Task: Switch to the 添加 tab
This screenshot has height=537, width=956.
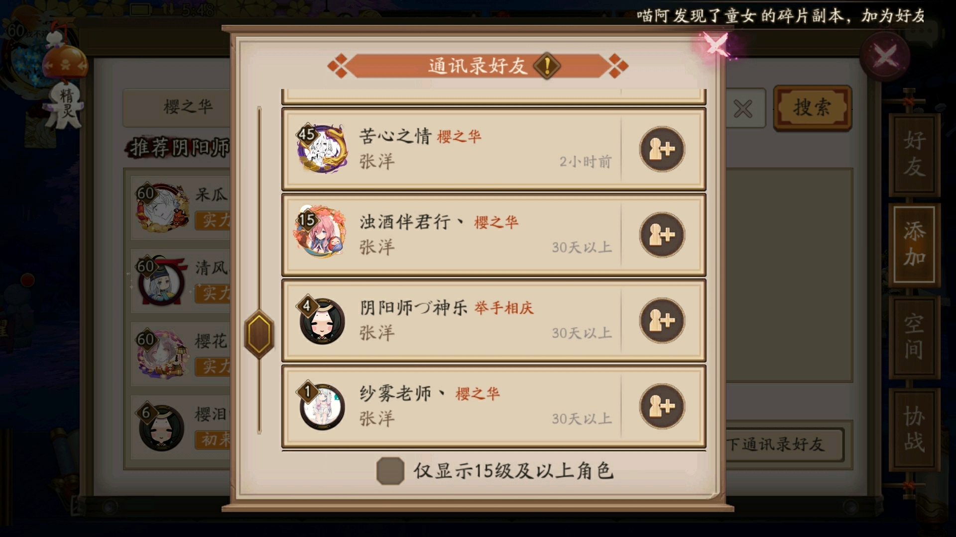Action: (x=914, y=245)
